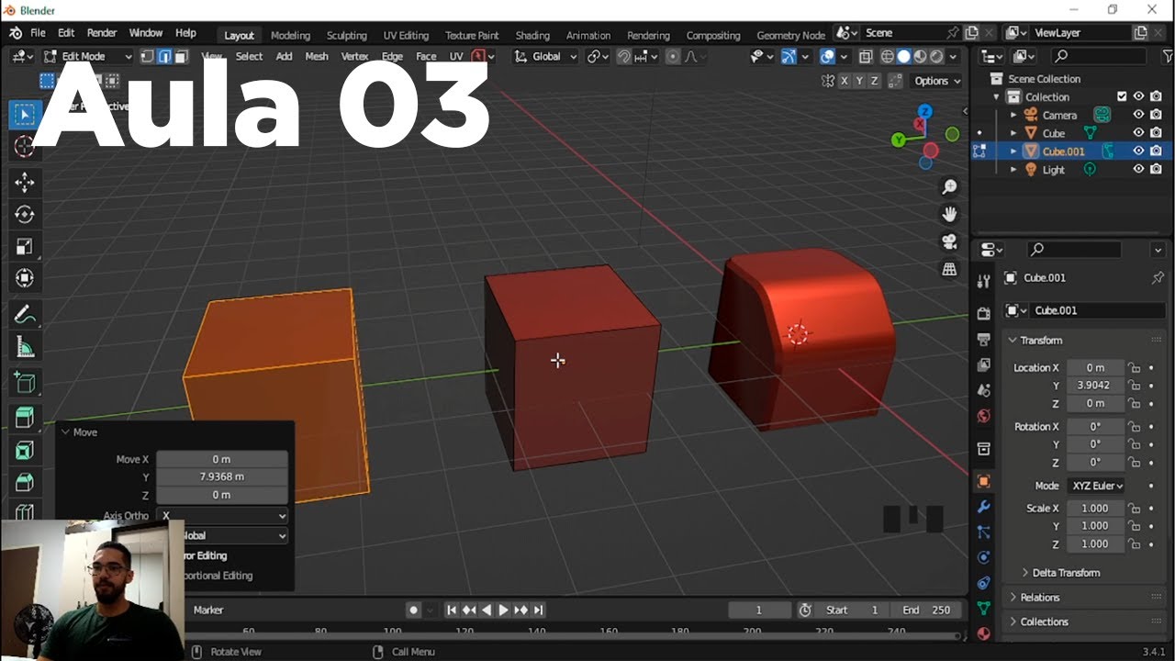Pin the Cube.001 properties context
The height and width of the screenshot is (661, 1175).
1158,277
